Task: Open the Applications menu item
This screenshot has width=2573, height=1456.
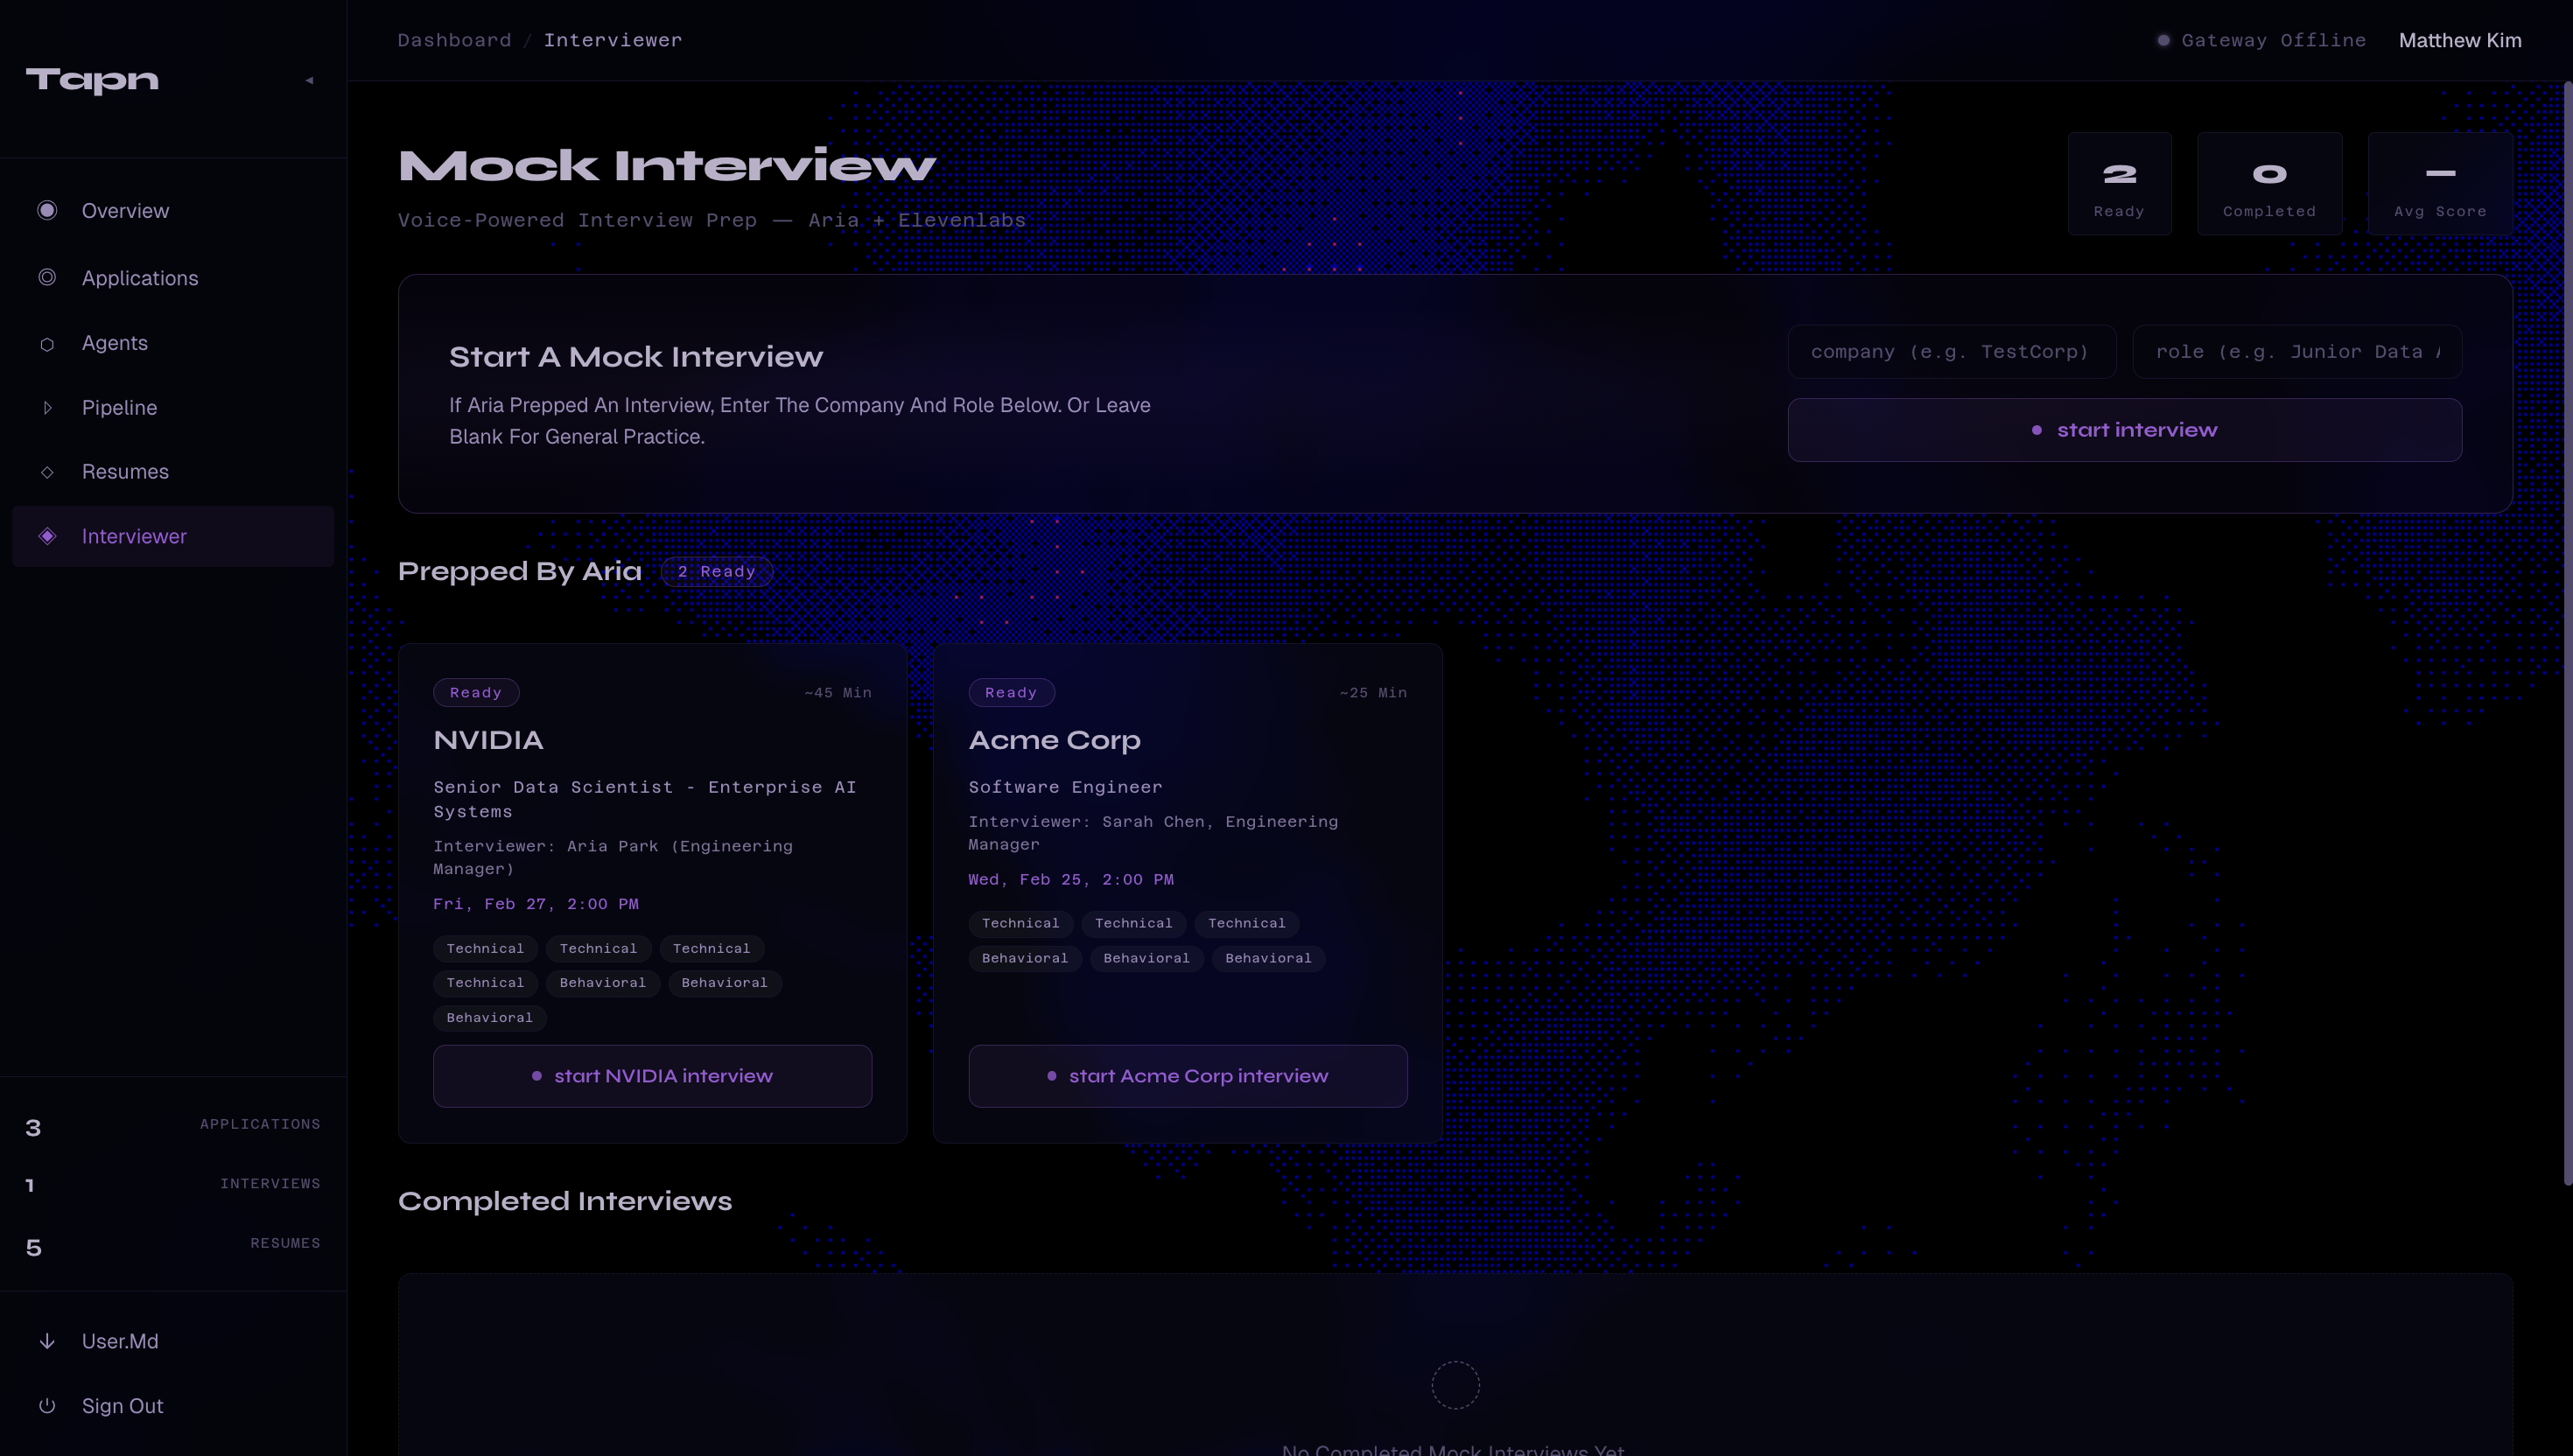Action: (140, 278)
